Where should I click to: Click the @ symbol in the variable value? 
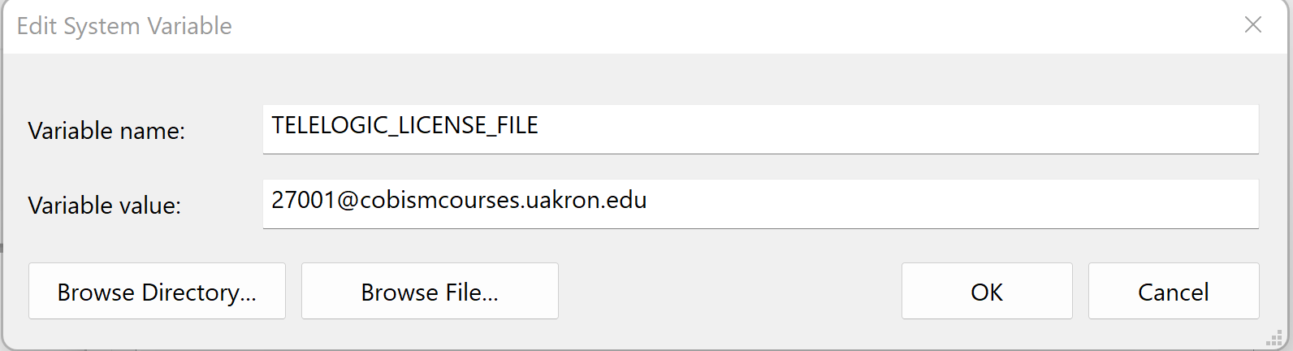tap(347, 201)
